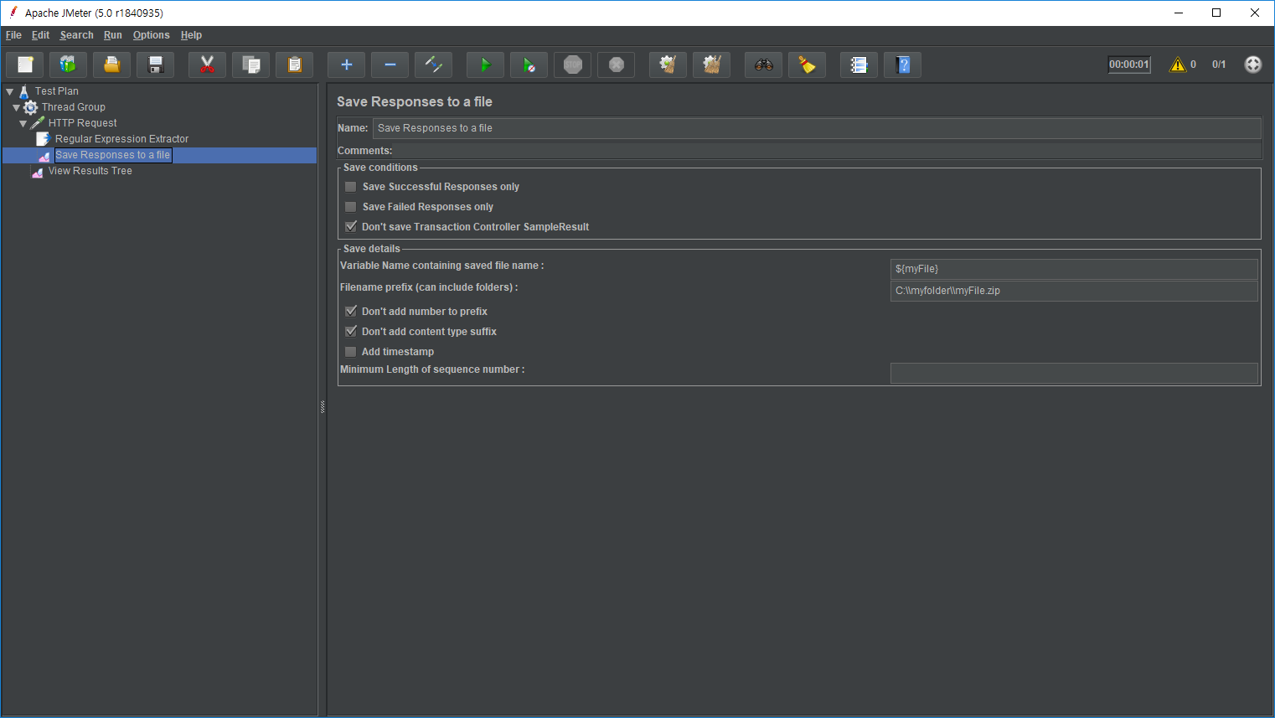Viewport: 1275px width, 718px height.
Task: Open the Edit menu
Action: [x=40, y=35]
